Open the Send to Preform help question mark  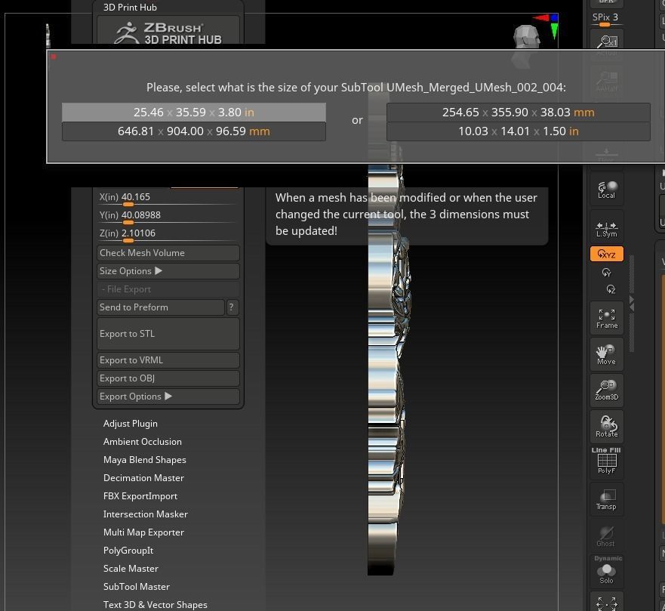(232, 307)
